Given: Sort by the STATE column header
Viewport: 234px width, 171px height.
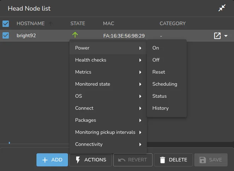Looking at the screenshot, I should (x=78, y=23).
